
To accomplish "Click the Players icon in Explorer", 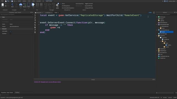I will point(159,19).
